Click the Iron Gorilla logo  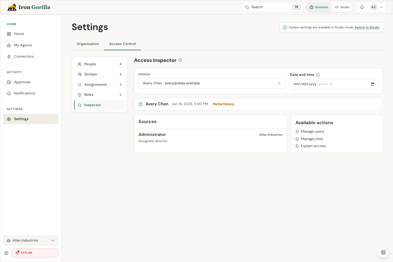point(28,7)
